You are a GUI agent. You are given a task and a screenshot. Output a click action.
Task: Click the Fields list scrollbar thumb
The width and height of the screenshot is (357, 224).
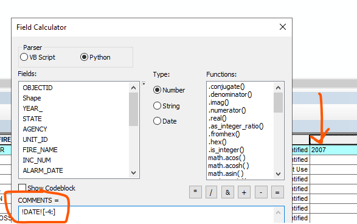coord(133,110)
